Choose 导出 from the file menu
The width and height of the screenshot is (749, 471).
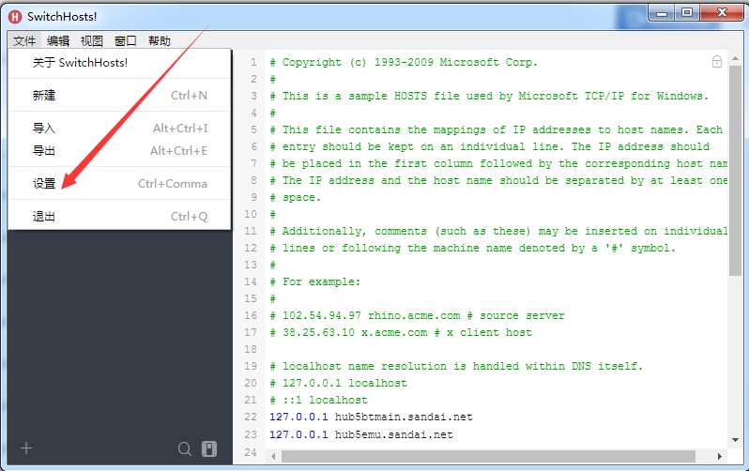coord(119,150)
